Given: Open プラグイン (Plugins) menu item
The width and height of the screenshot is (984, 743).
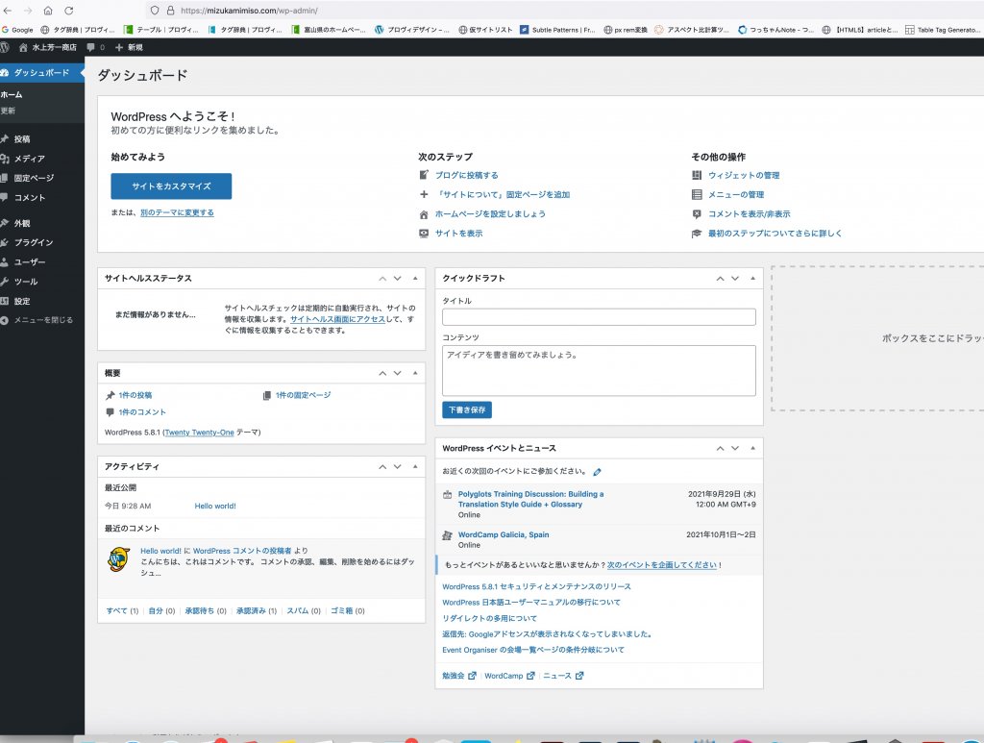Looking at the screenshot, I should coord(34,242).
